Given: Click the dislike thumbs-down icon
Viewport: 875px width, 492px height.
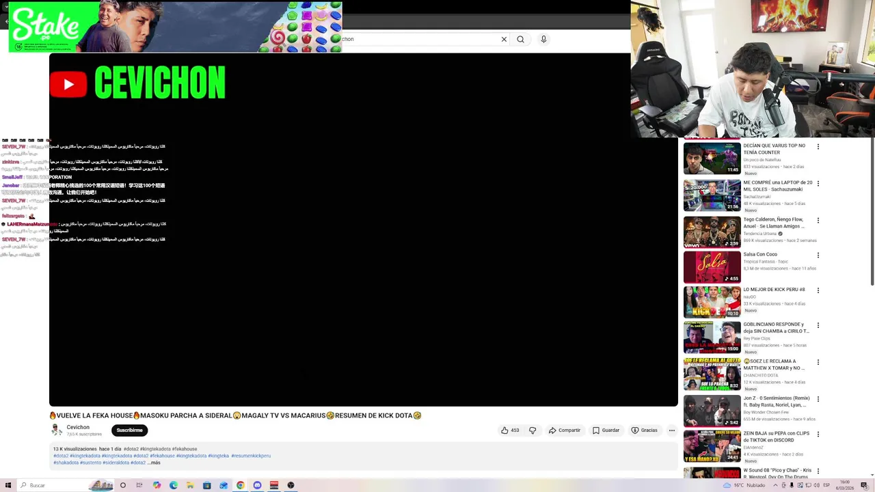Looking at the screenshot, I should click(533, 430).
